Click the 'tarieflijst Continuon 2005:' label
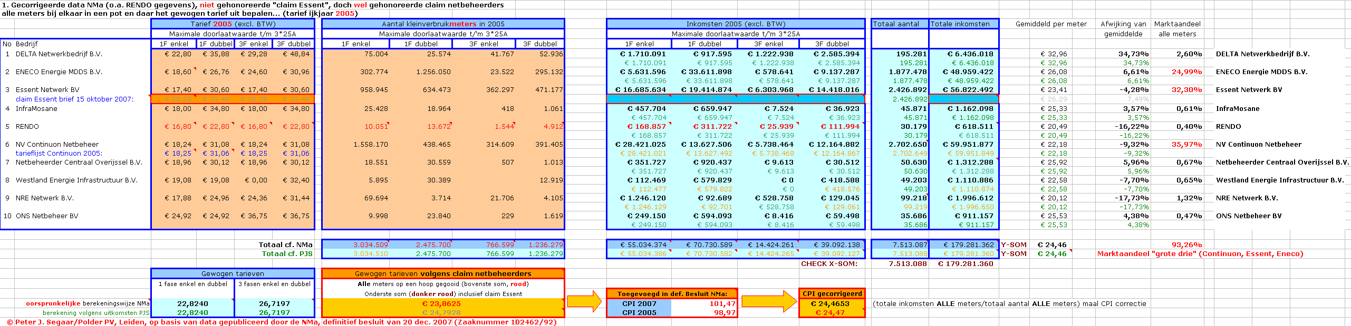 (59, 153)
